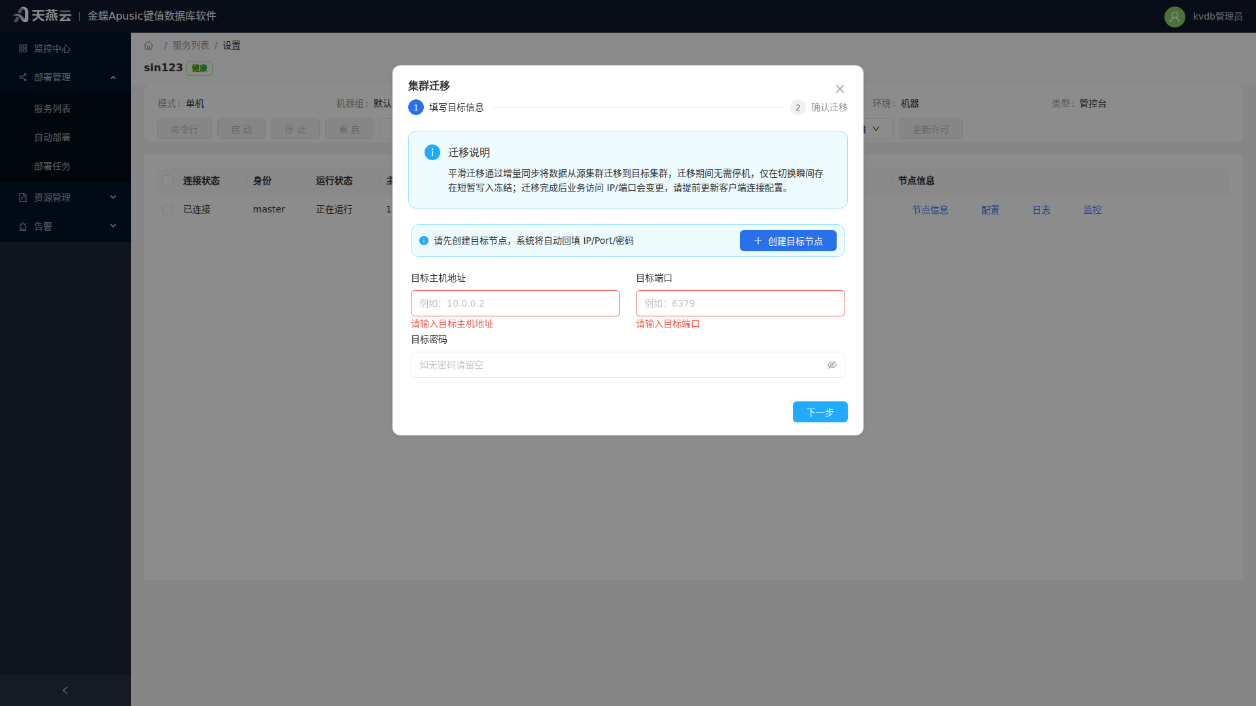This screenshot has width=1256, height=706.
Task: Click step 1 填写目标信息
Action: (x=446, y=107)
